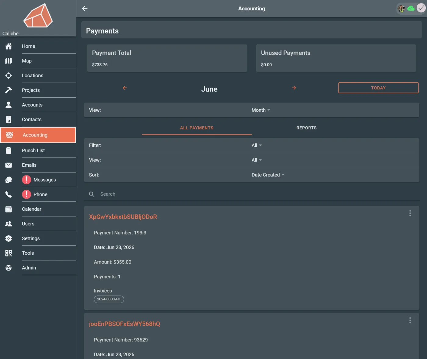
Task: Open payment link jooEnPBSOFxEsWY568hQ
Action: (x=124, y=324)
